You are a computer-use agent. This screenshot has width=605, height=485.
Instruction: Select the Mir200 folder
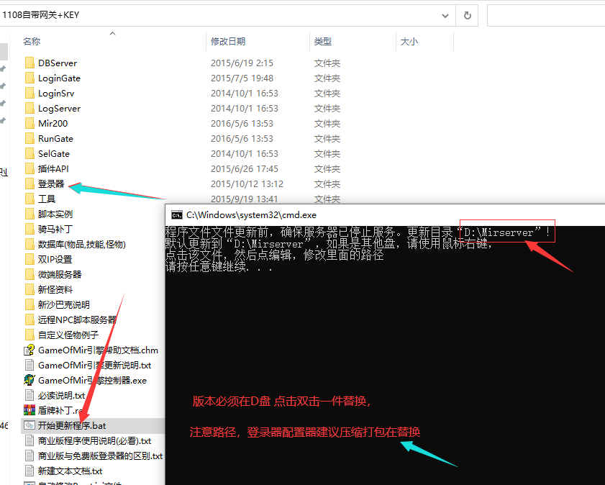[x=53, y=124]
